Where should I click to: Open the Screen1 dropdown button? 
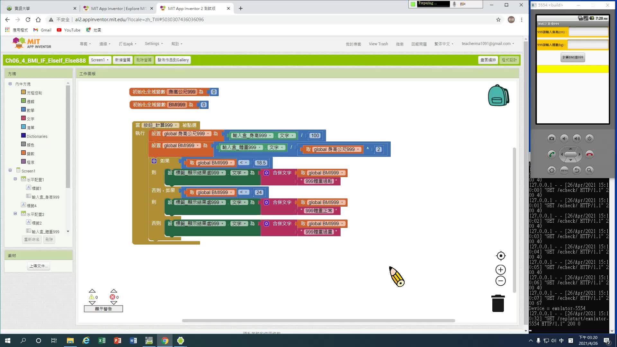pos(100,60)
